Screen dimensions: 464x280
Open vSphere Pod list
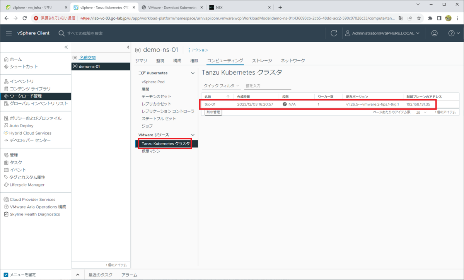(x=153, y=82)
